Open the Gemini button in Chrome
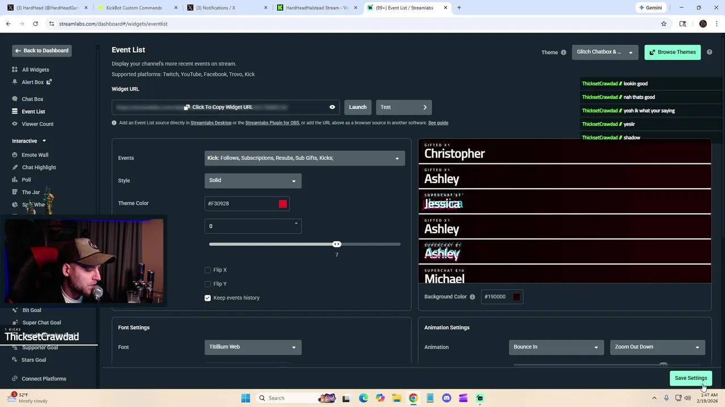The image size is (725, 407). click(x=650, y=8)
